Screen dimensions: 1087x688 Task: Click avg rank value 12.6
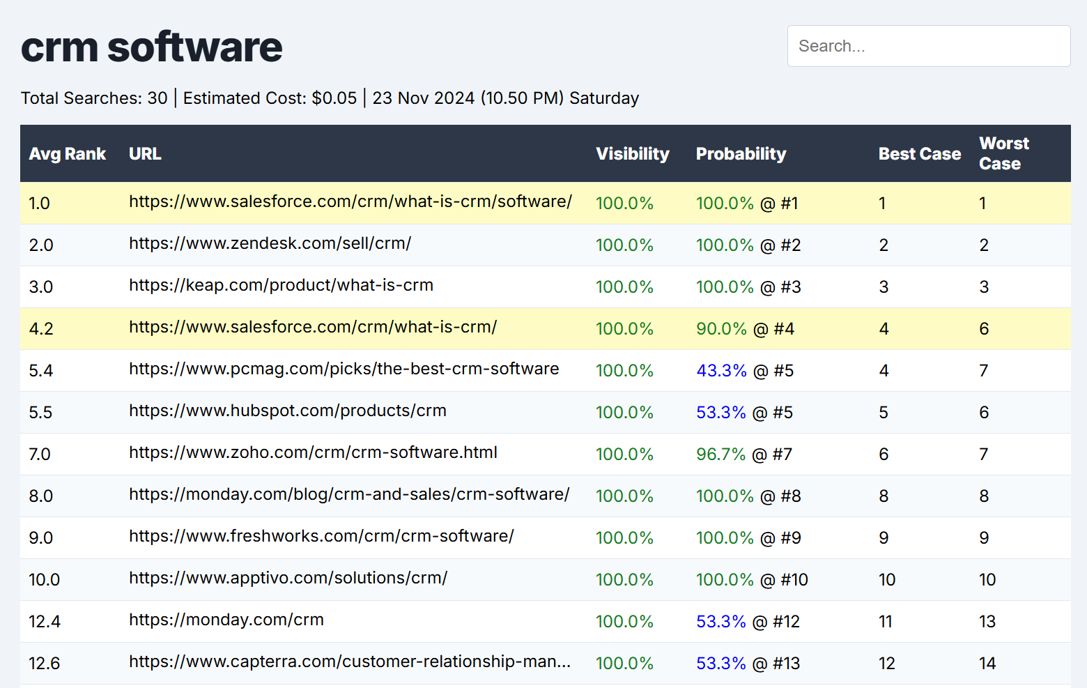44,664
